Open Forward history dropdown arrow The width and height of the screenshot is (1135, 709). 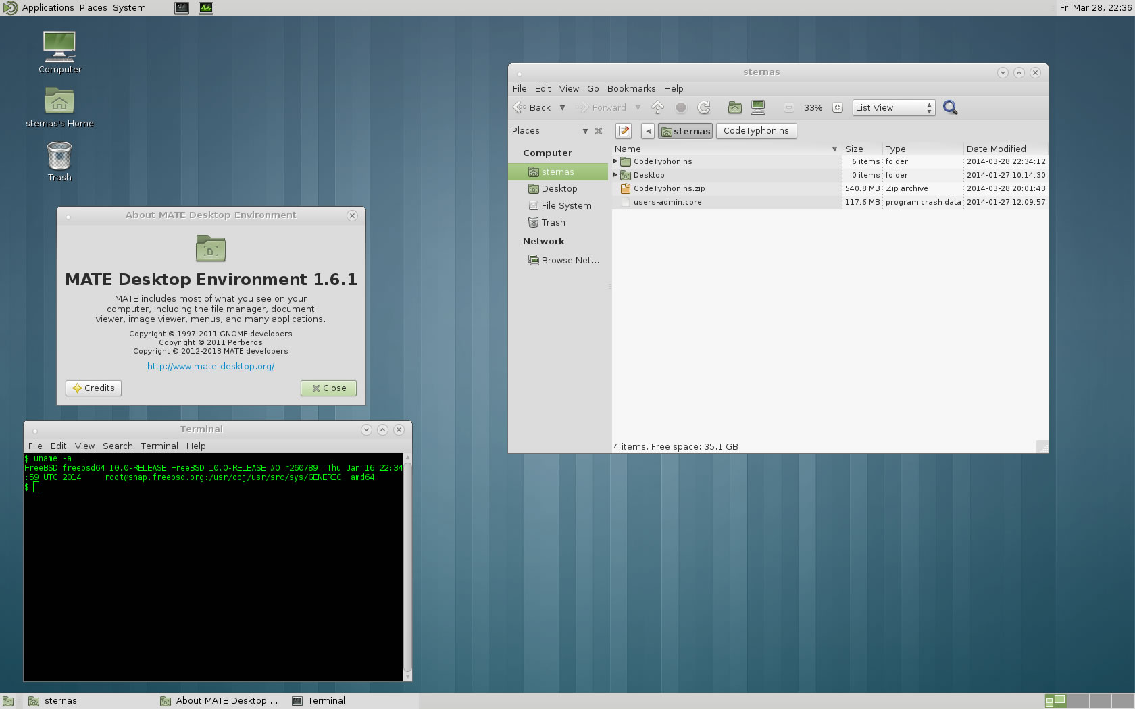pos(638,107)
